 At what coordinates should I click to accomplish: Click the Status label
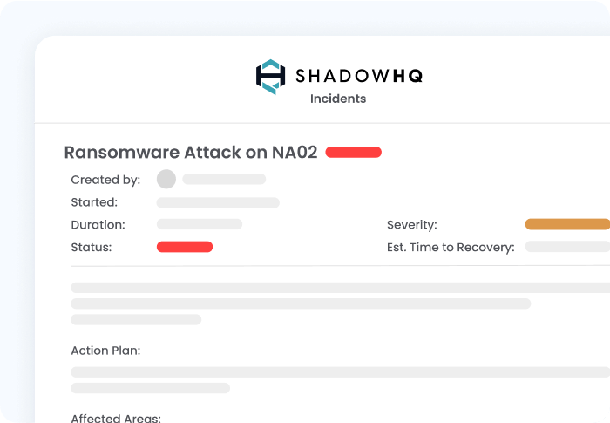tap(91, 248)
